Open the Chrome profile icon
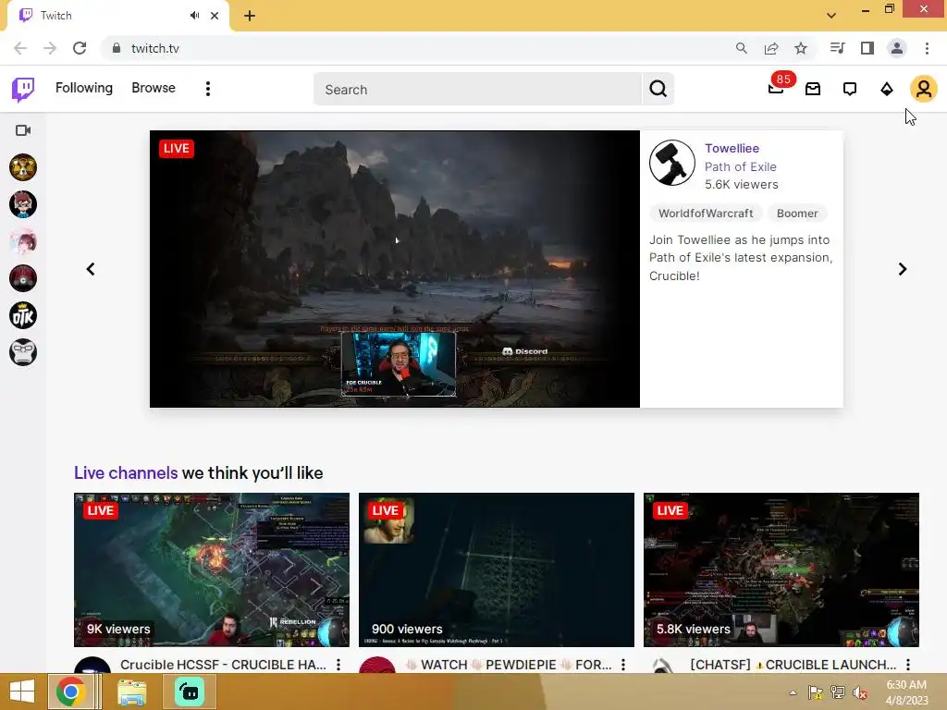947x710 pixels. (x=897, y=48)
